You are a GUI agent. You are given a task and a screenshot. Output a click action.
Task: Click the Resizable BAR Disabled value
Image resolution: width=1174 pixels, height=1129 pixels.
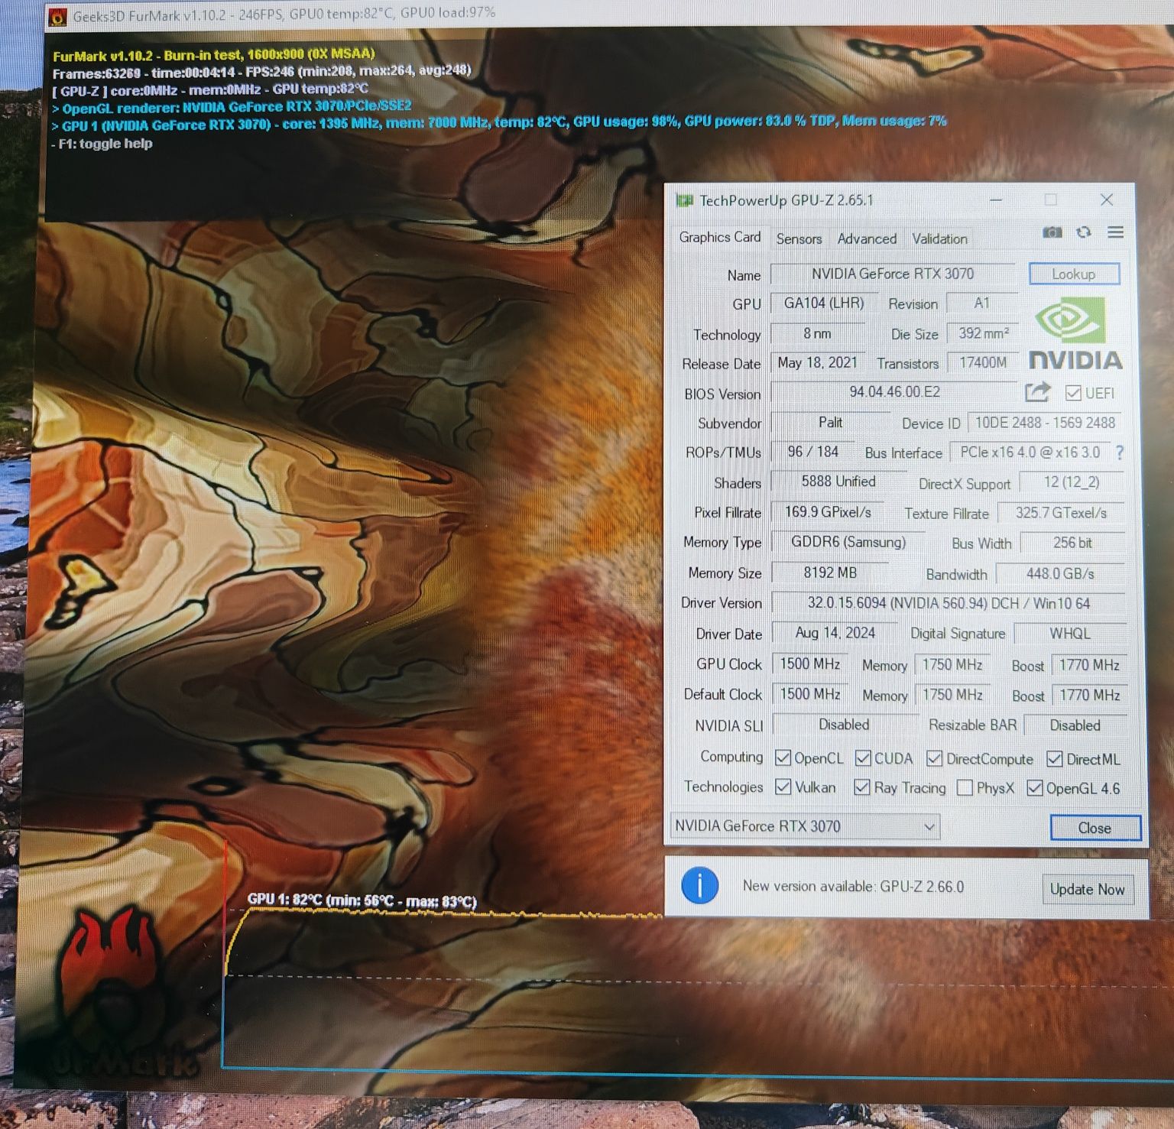(x=1075, y=725)
